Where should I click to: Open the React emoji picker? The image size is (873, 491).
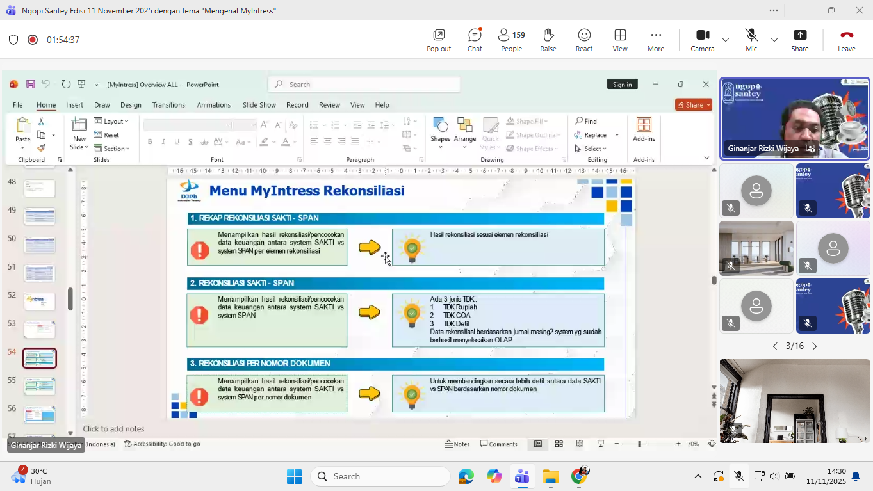(x=583, y=40)
